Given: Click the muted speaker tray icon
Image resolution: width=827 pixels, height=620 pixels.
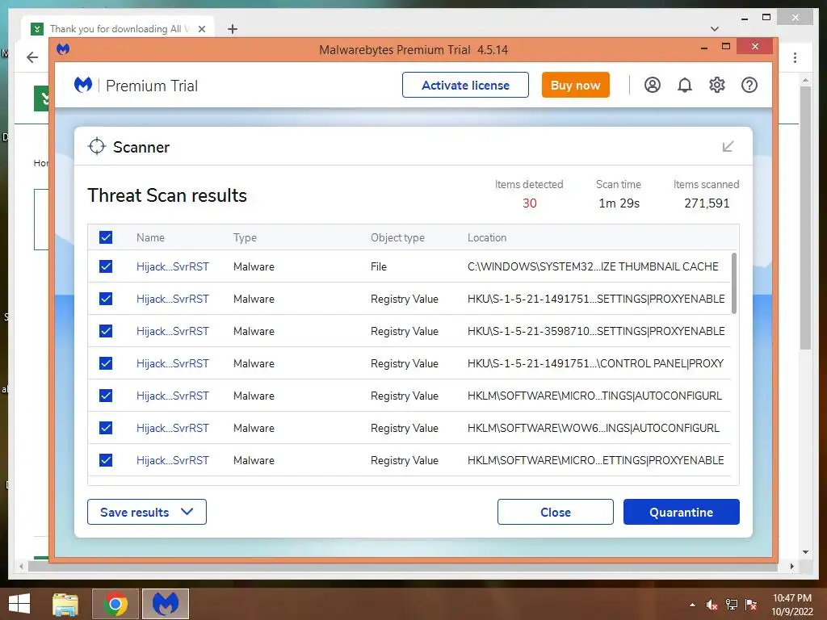Looking at the screenshot, I should coord(712,605).
